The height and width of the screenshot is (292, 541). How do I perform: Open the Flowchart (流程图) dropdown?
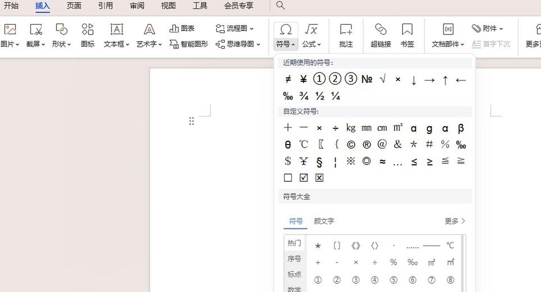[234, 28]
